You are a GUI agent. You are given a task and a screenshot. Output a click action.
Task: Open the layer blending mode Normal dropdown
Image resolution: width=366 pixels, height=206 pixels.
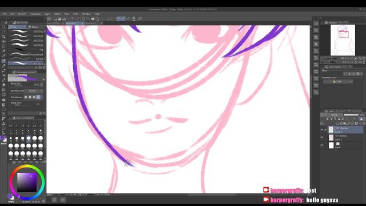[336, 115]
